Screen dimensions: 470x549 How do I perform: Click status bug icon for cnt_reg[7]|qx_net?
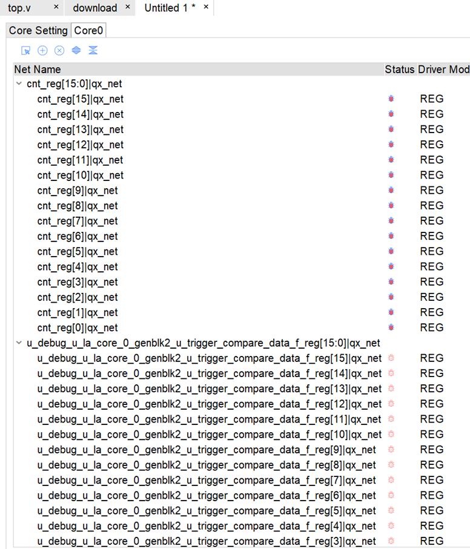(391, 220)
